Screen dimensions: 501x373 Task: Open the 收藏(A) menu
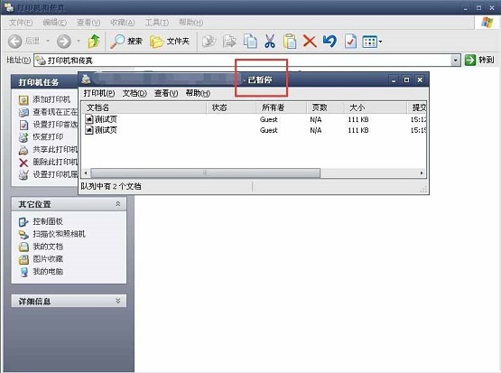pos(123,23)
